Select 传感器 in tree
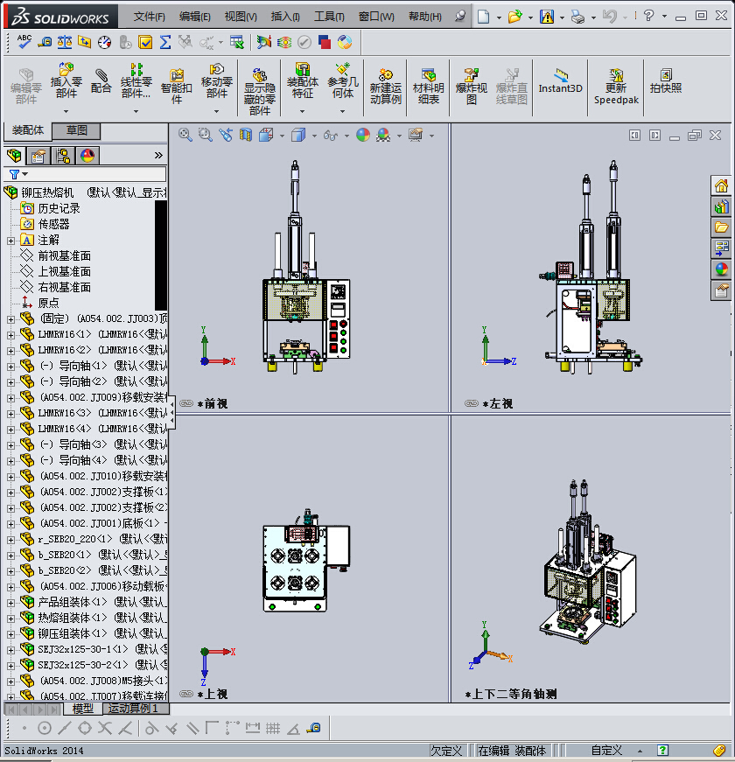 53,224
